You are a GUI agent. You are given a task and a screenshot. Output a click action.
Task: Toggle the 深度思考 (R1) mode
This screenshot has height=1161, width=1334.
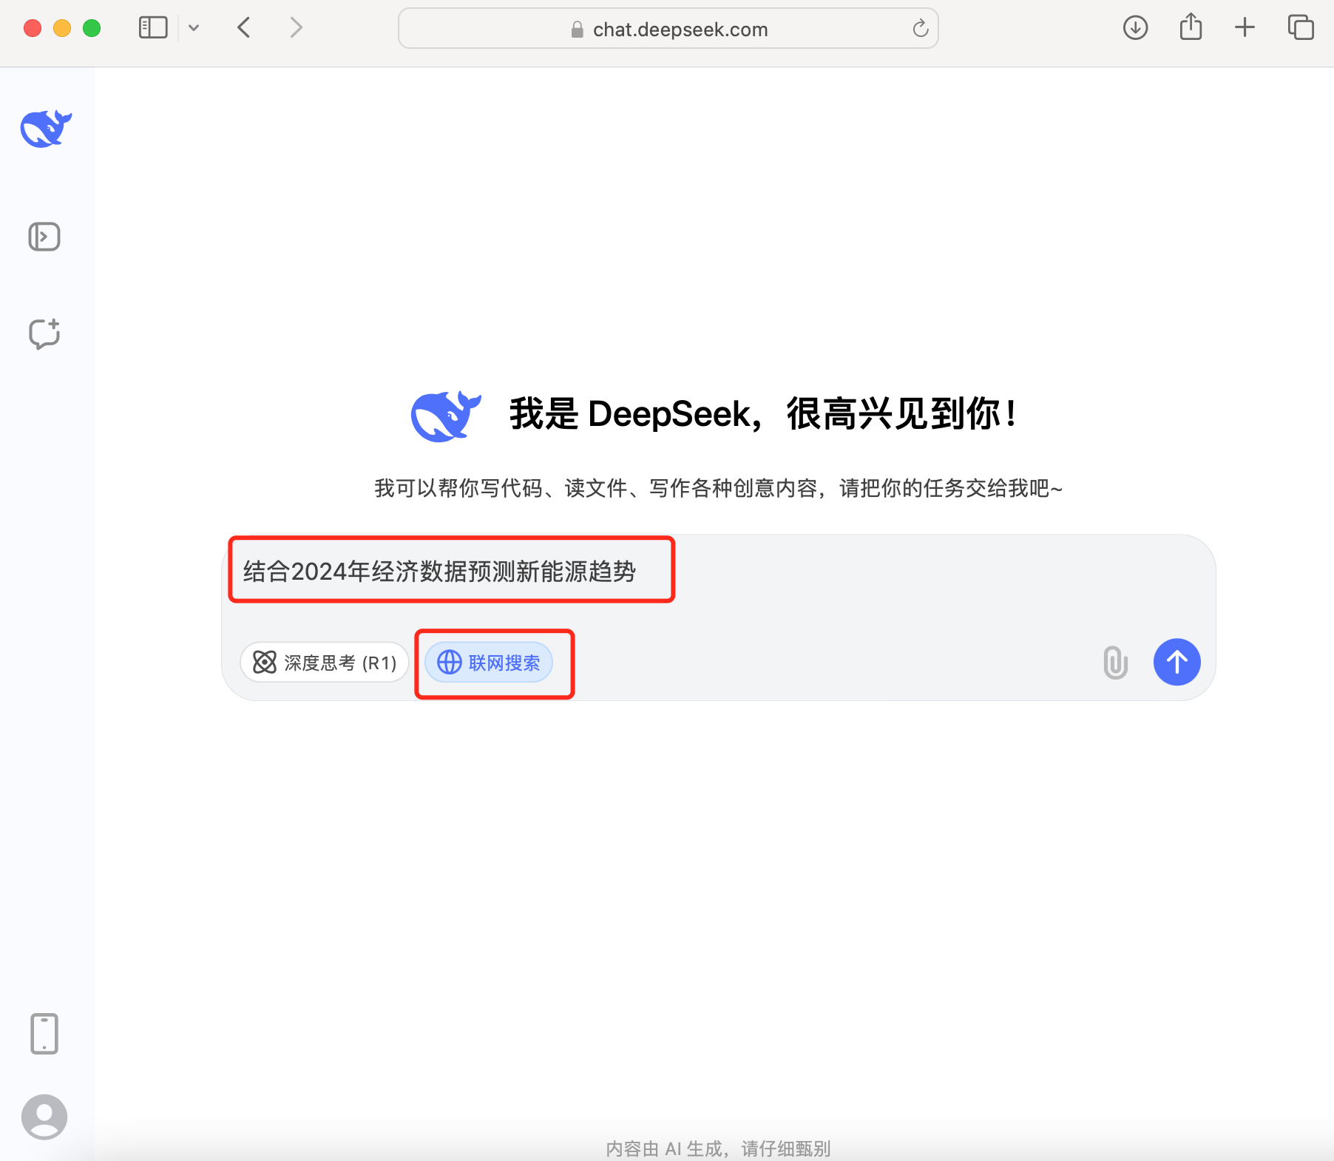(x=325, y=662)
